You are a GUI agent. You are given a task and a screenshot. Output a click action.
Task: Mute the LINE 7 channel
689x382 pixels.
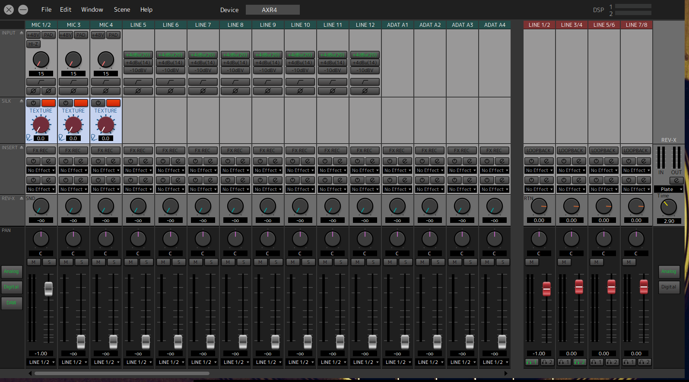pyautogui.click(x=196, y=262)
